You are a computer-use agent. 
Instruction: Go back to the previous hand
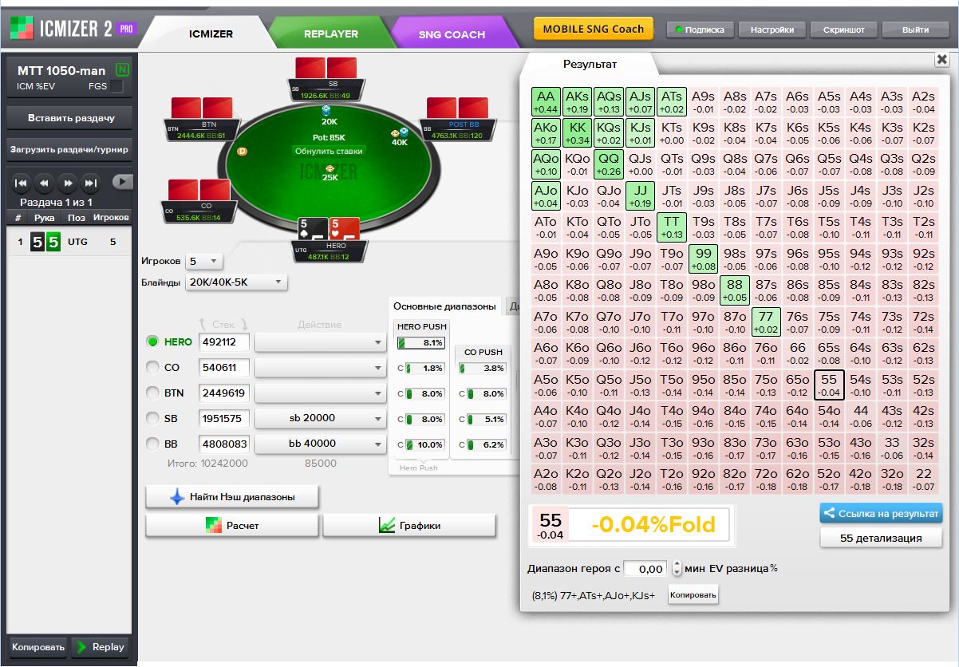click(45, 183)
